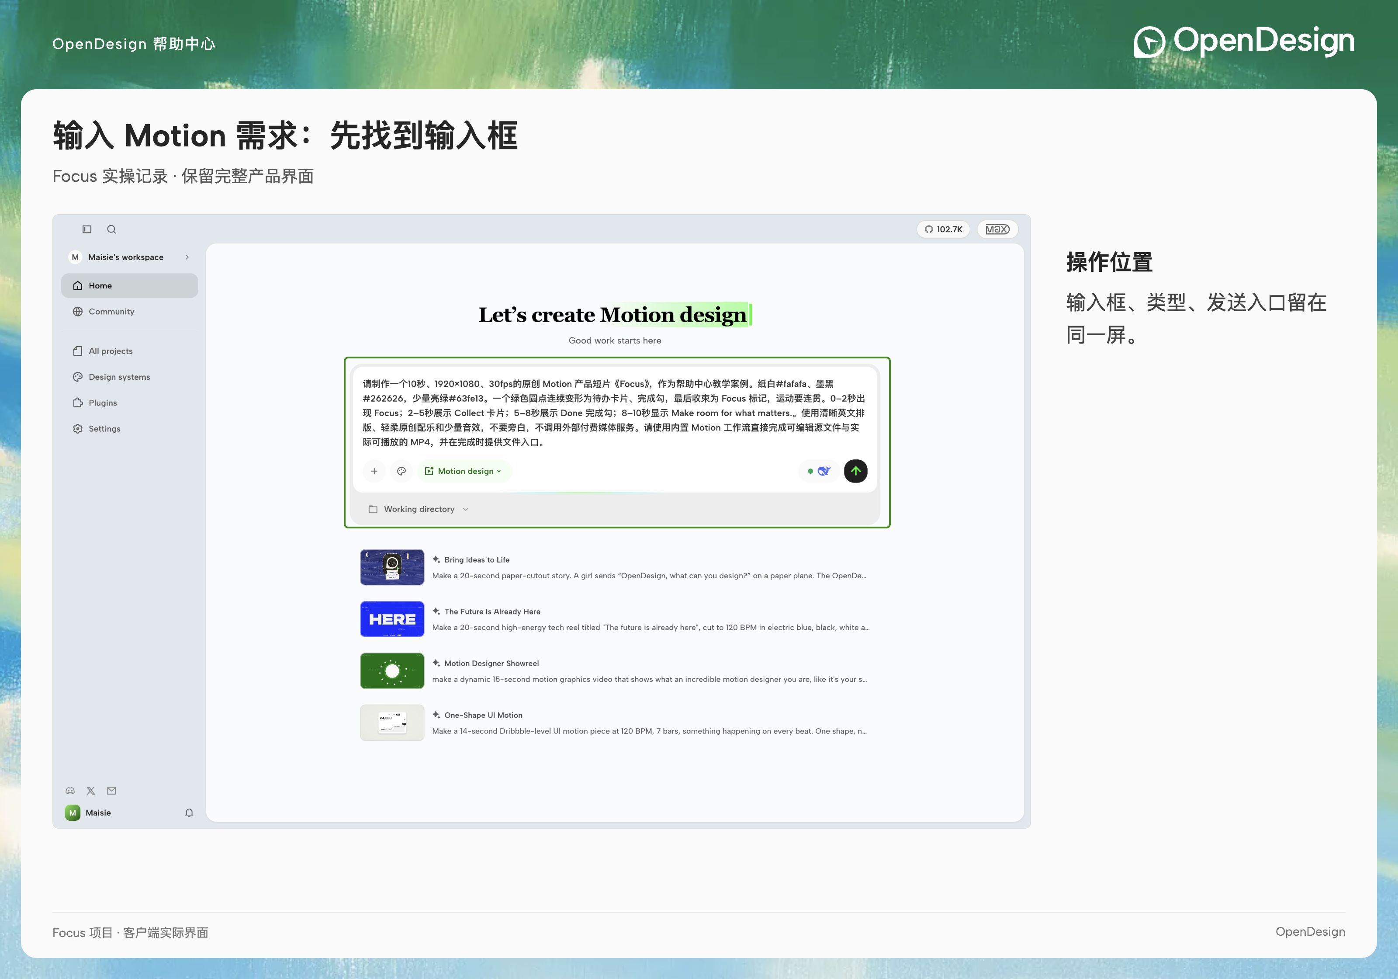This screenshot has width=1398, height=979.
Task: Open Plugins section
Action: click(130, 403)
